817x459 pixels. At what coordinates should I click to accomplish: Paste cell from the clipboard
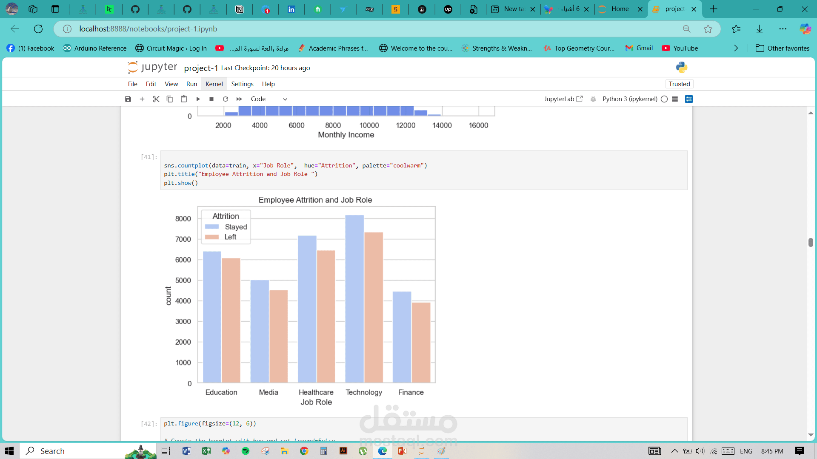pos(184,99)
